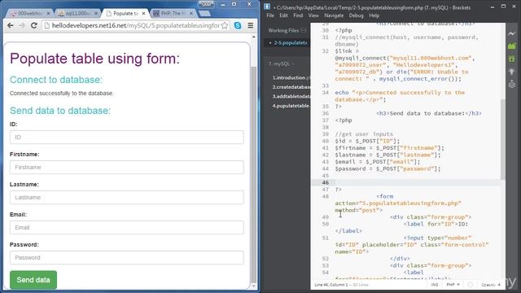Open 2.createdatabase file in project tree
Viewport: 521px width, 293px height.
[x=291, y=87]
